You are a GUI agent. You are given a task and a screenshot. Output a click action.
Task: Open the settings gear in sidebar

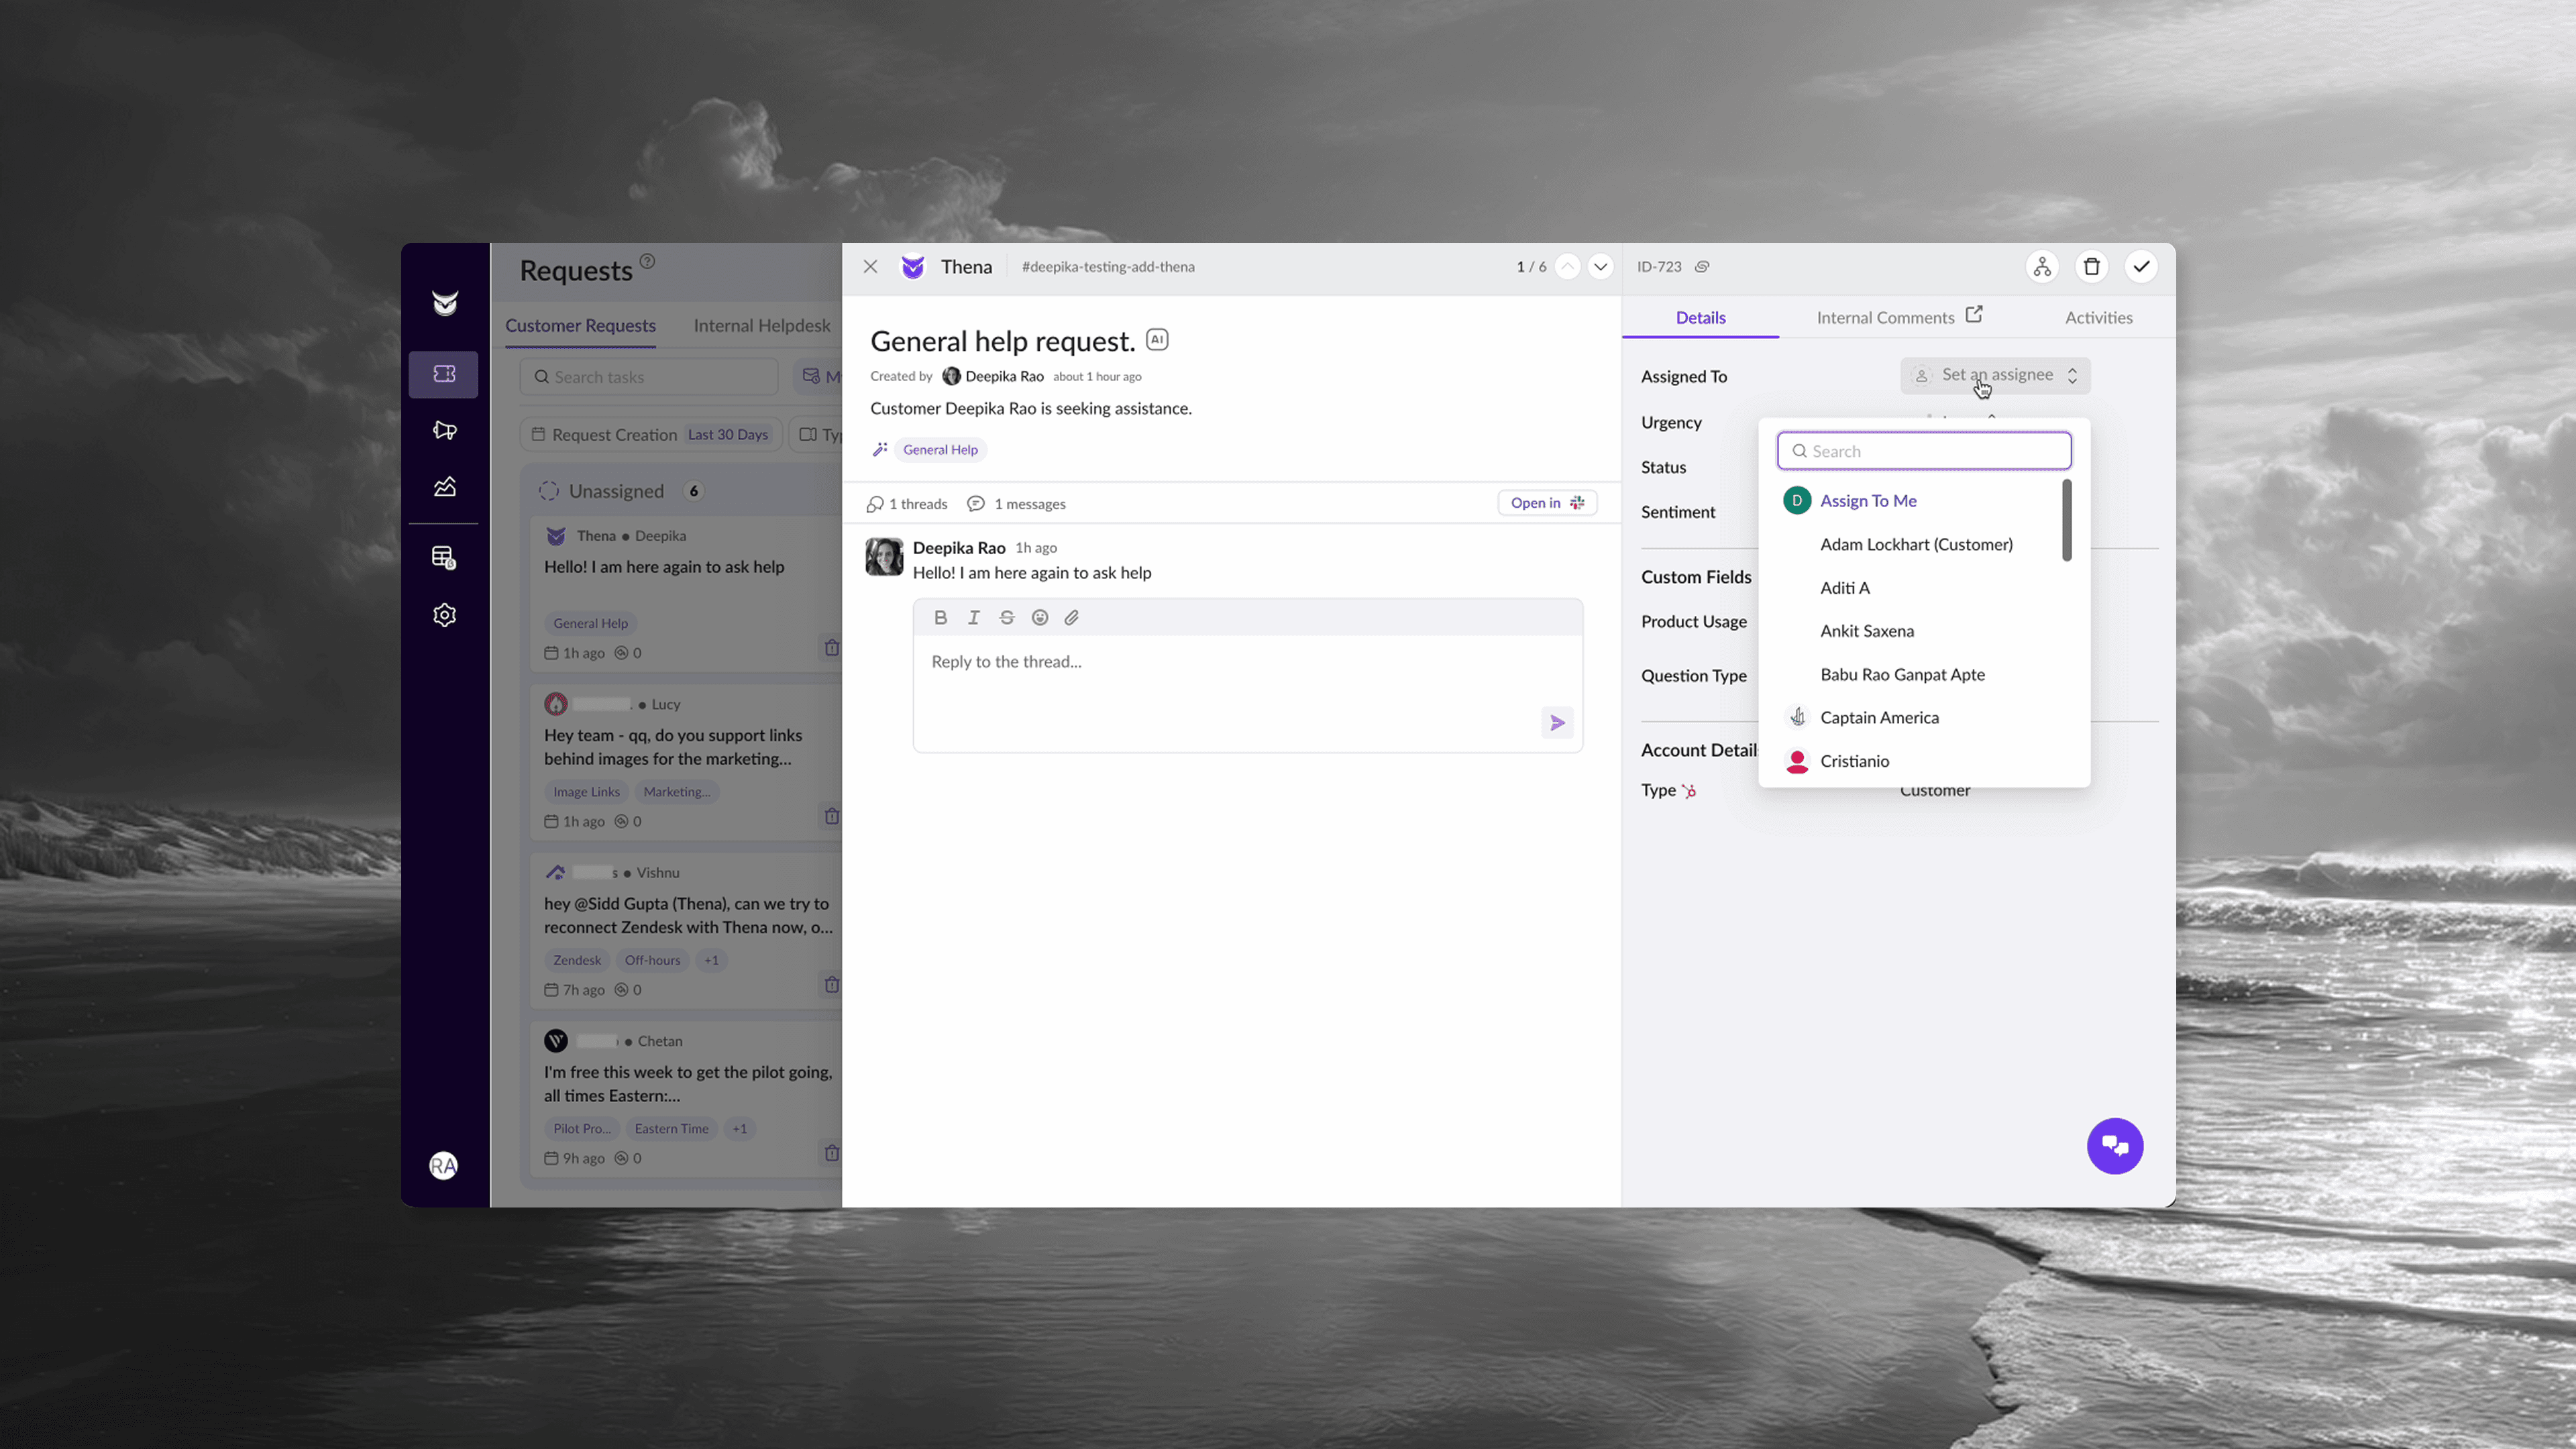[x=445, y=614]
